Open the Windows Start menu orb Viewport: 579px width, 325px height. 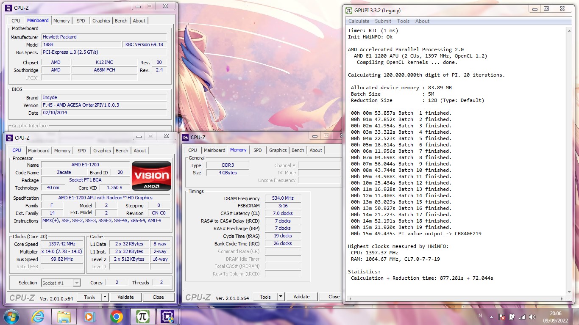11,316
